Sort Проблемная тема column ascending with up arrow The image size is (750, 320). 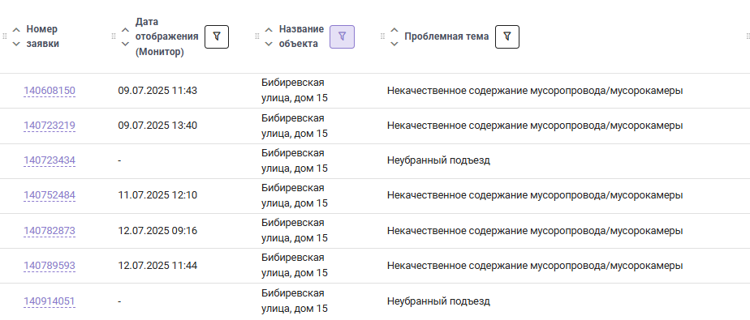coord(394,30)
